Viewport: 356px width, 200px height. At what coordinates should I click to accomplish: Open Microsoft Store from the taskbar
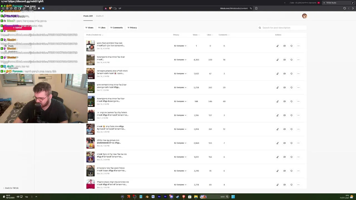tap(190, 197)
